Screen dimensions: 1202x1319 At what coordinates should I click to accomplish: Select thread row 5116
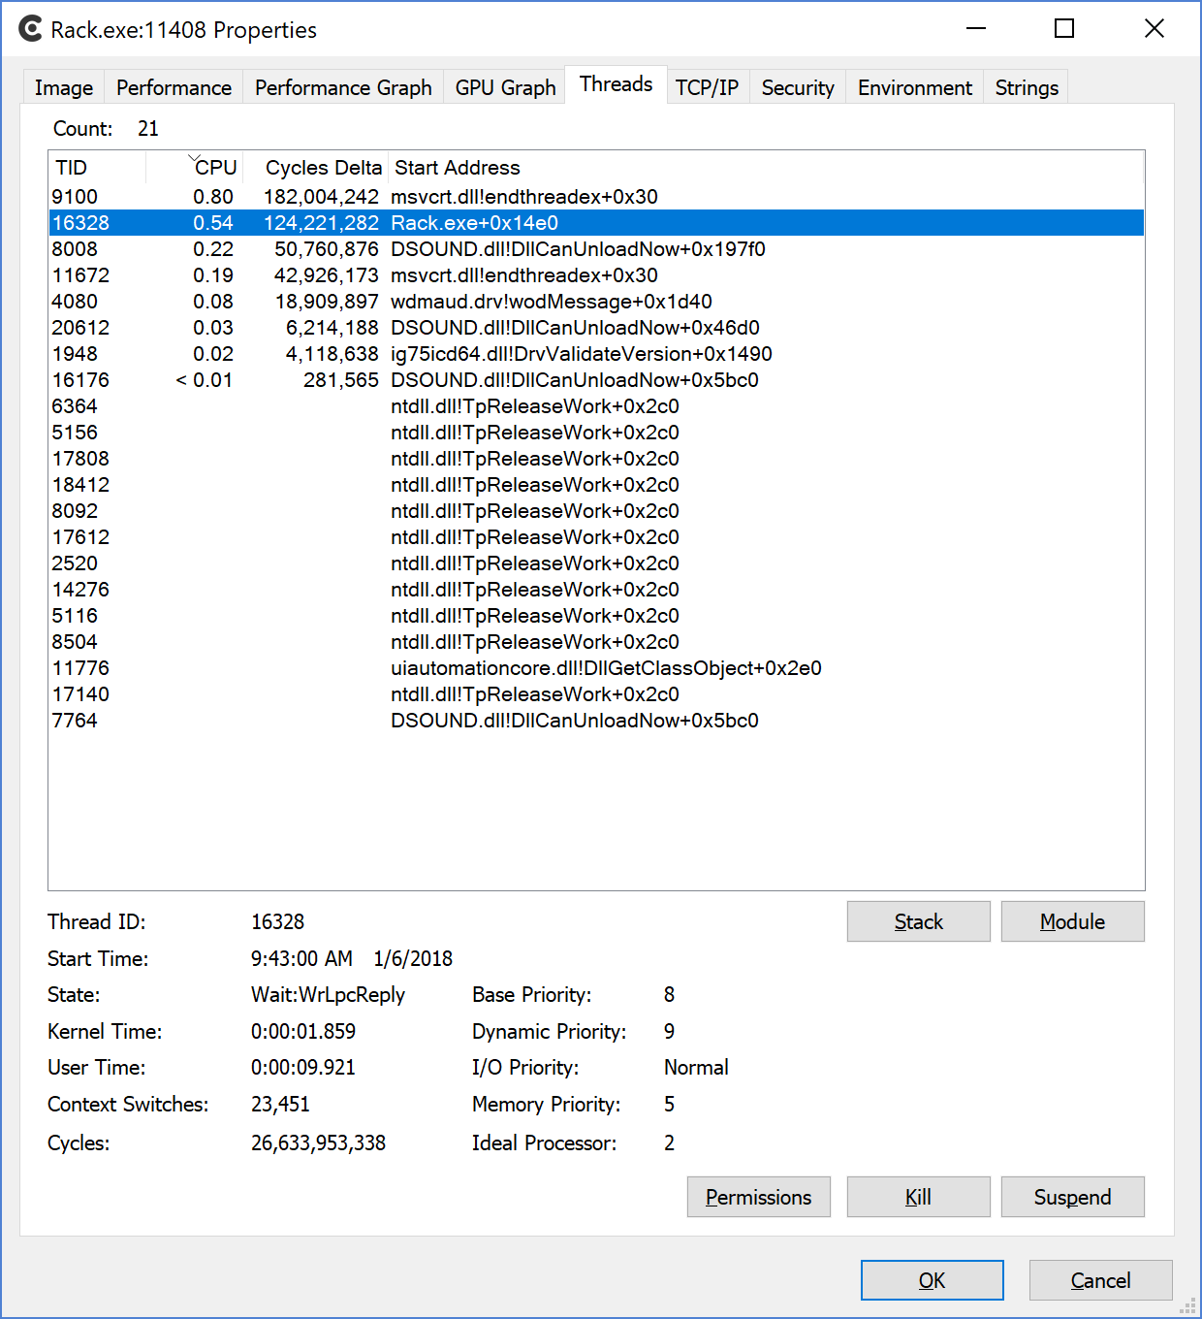pyautogui.click(x=596, y=616)
